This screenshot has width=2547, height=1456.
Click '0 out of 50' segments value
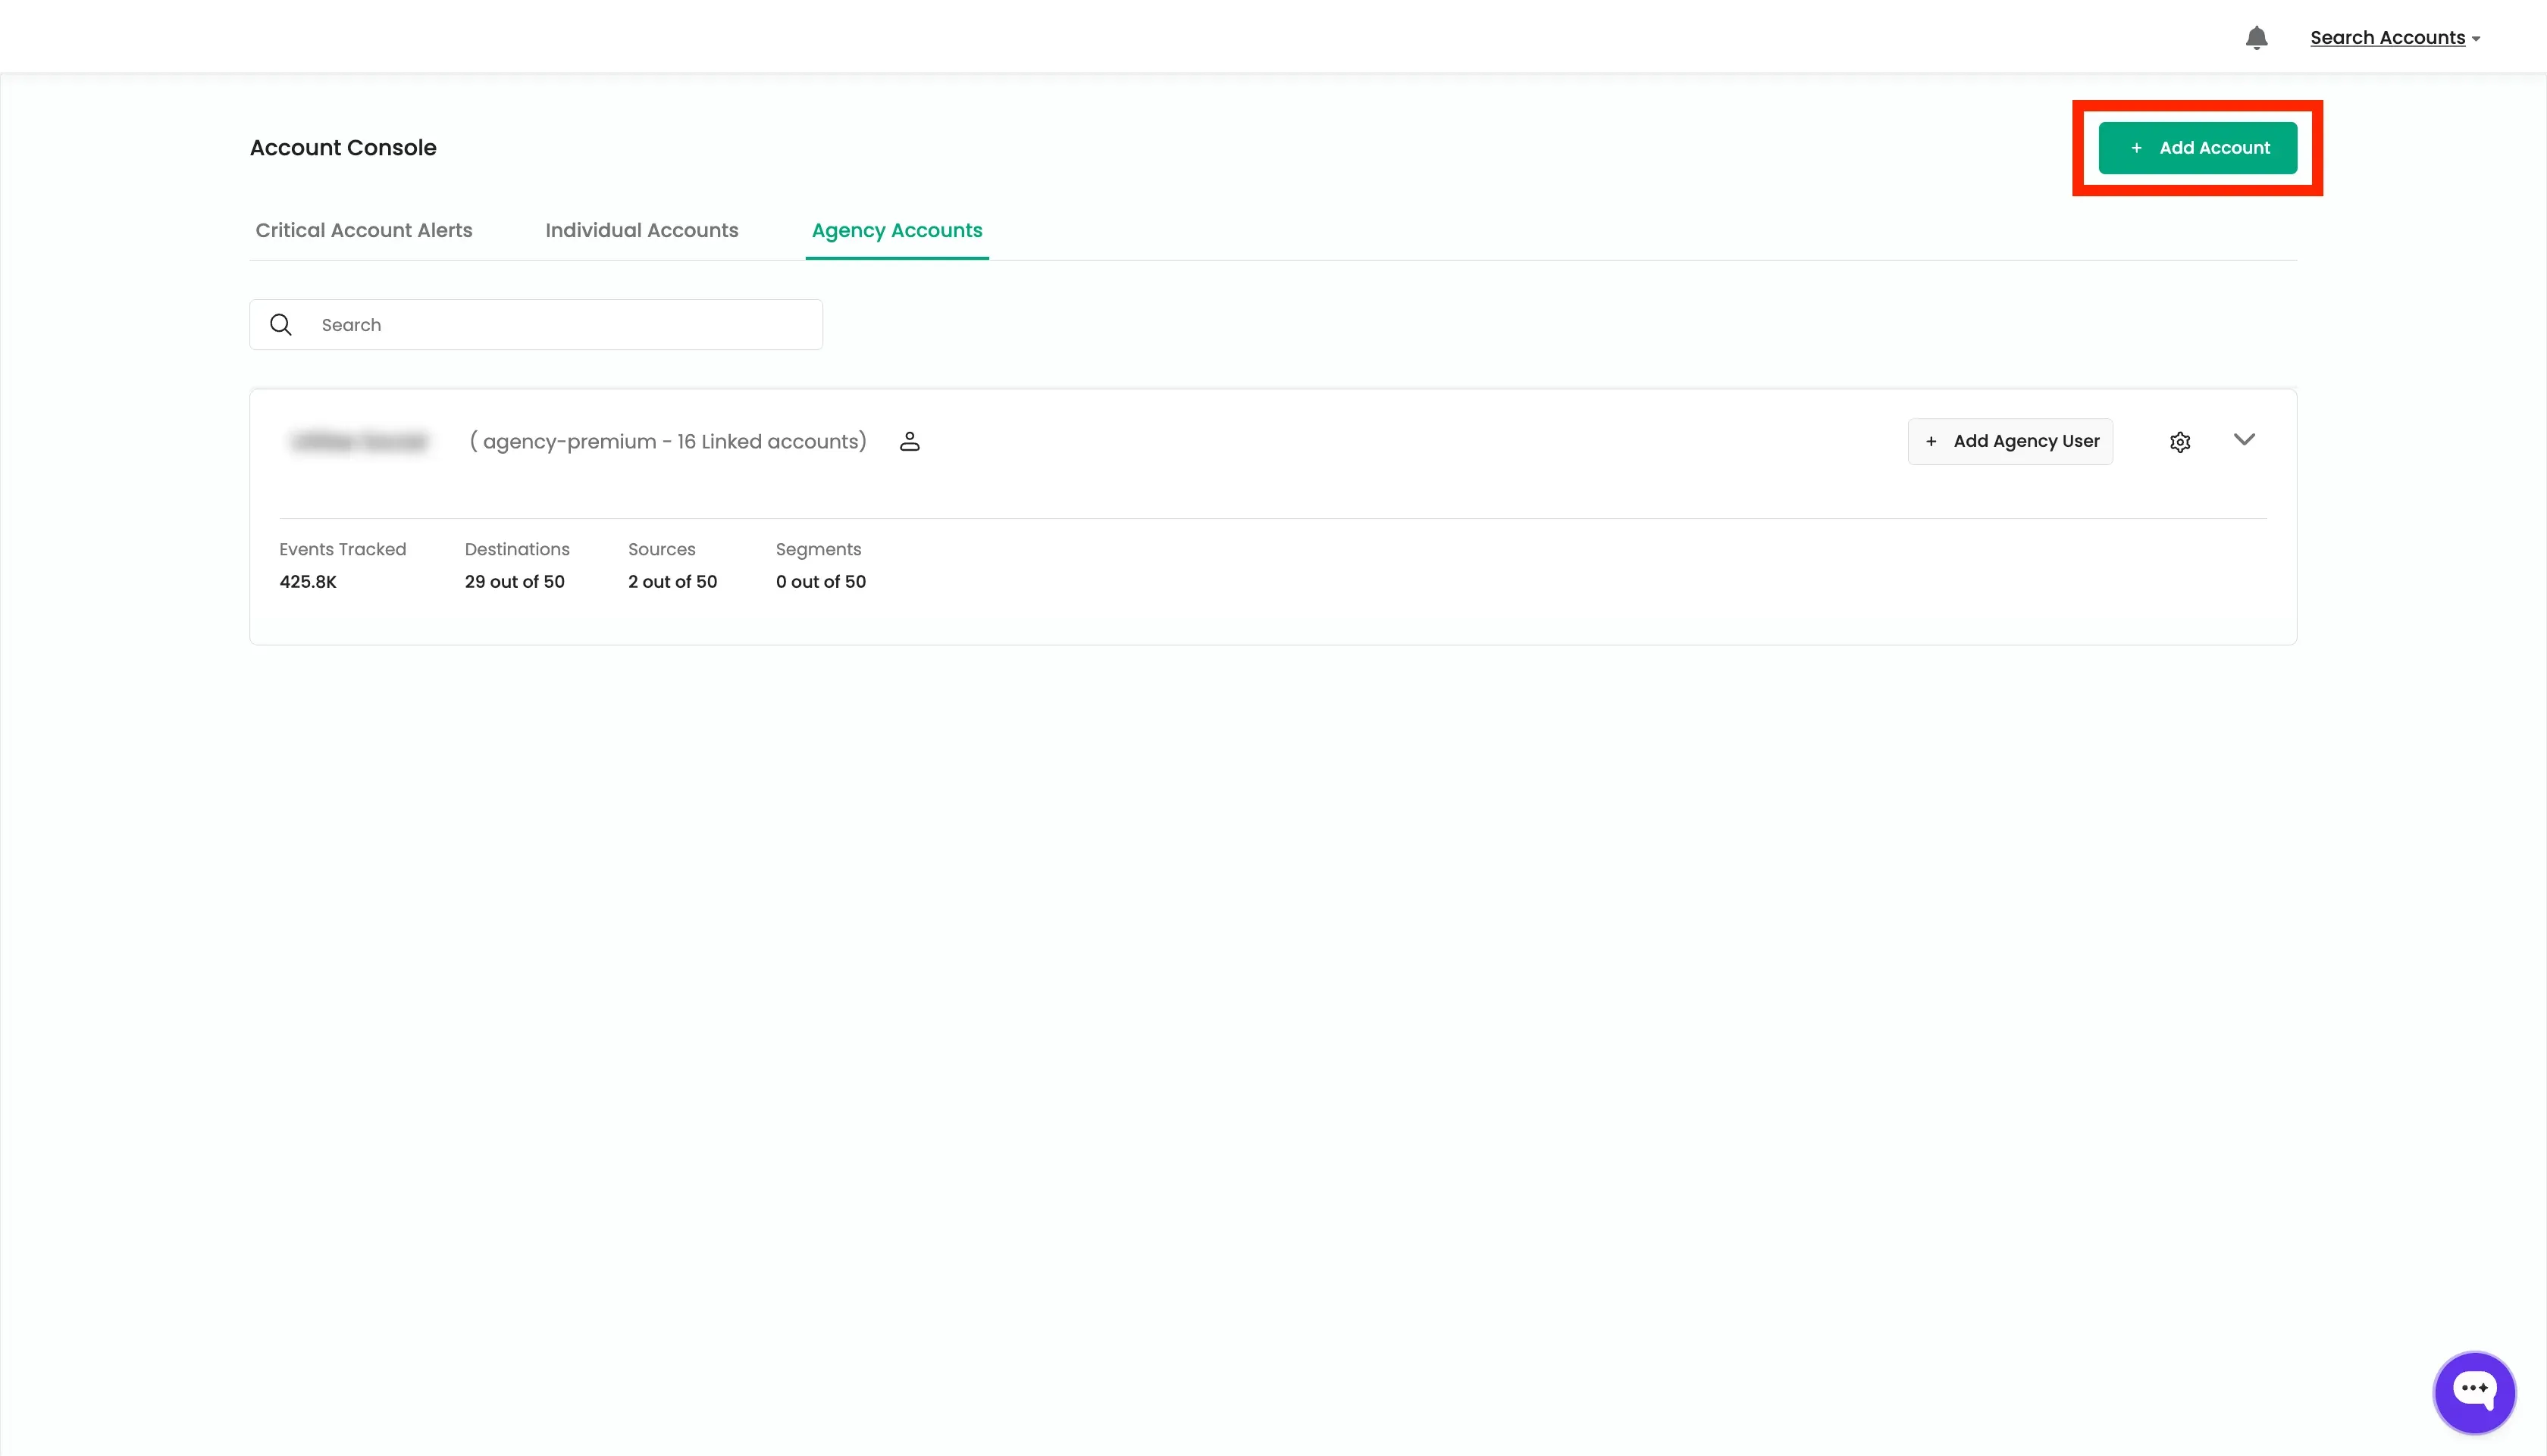pos(820,582)
